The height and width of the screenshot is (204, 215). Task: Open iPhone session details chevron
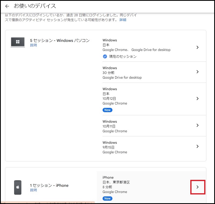197,187
